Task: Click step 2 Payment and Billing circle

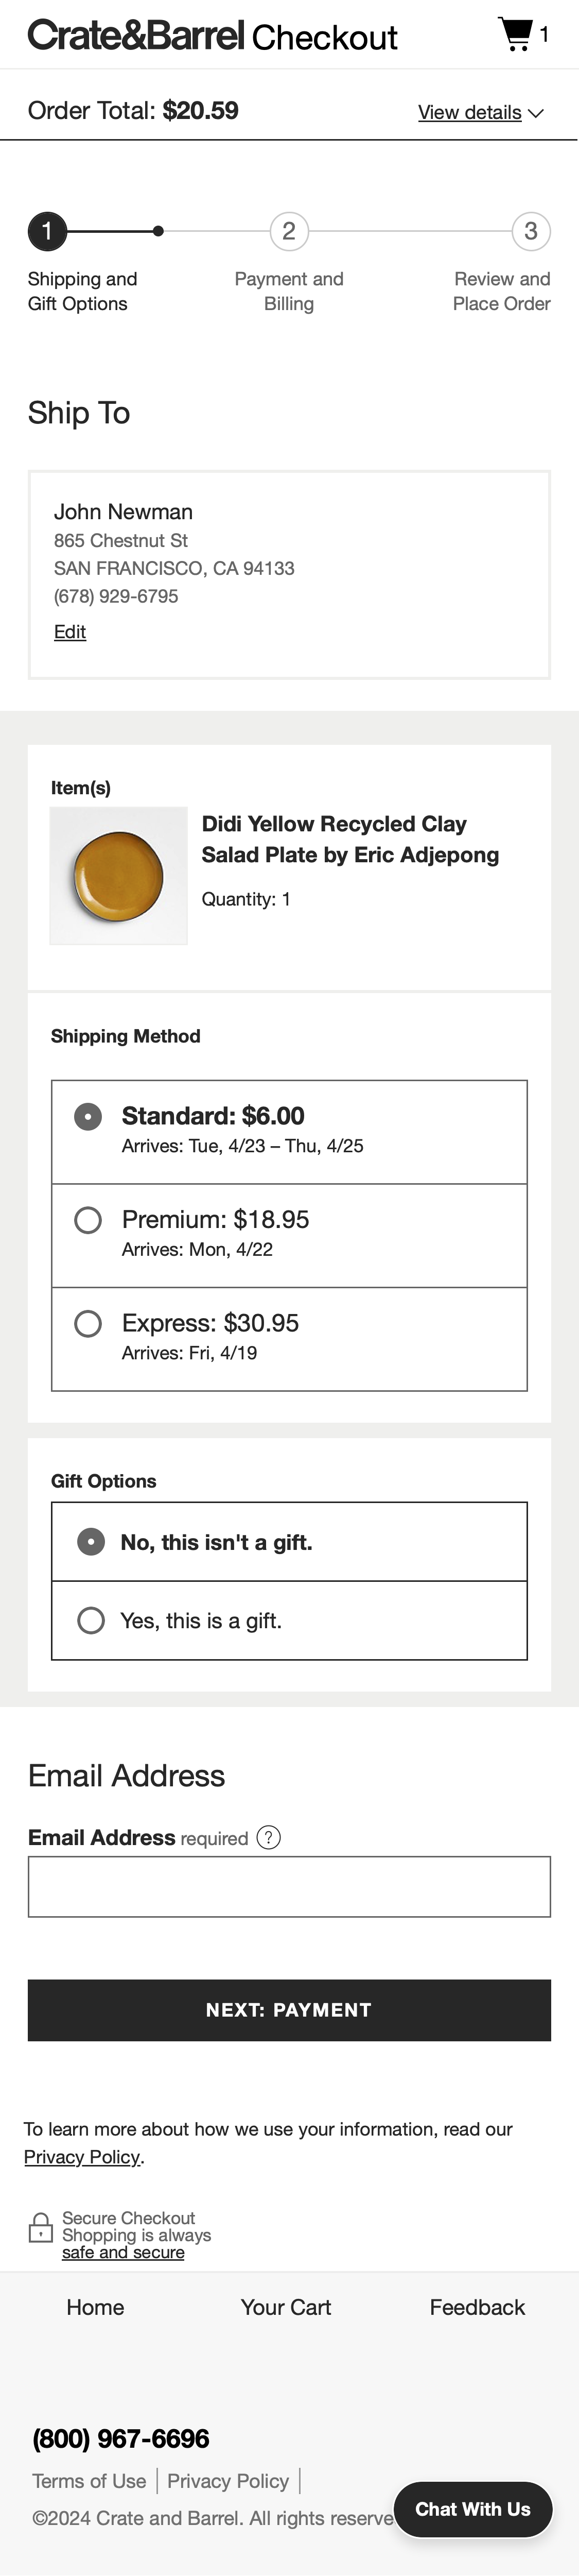Action: [x=289, y=232]
